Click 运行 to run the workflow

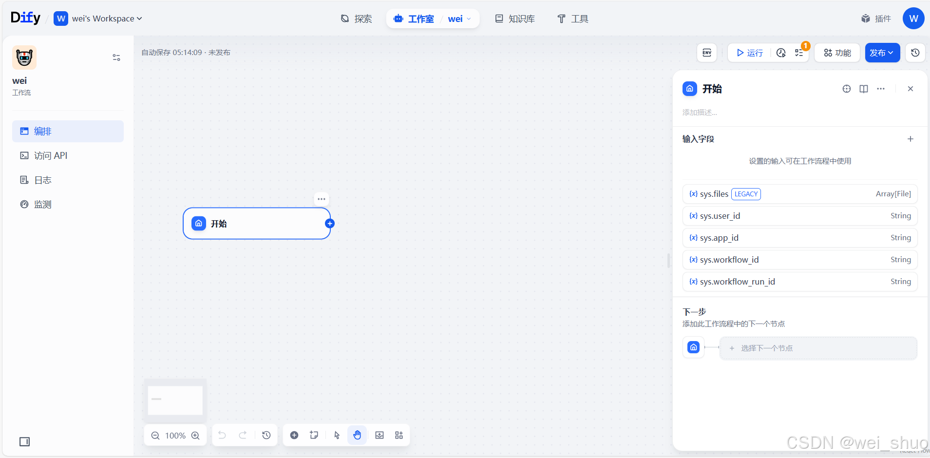click(750, 53)
